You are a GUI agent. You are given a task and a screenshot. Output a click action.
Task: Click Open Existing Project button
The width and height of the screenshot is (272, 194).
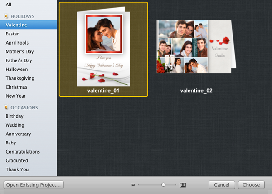tap(33, 185)
